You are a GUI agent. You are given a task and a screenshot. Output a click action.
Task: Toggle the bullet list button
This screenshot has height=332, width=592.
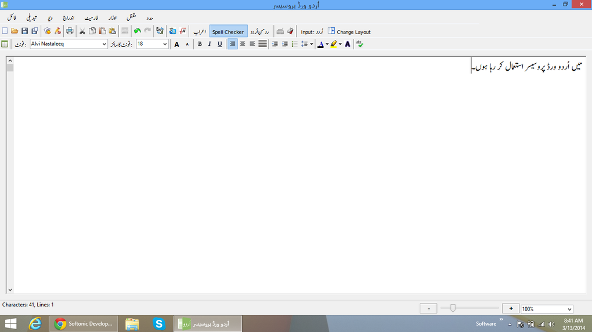tap(294, 44)
